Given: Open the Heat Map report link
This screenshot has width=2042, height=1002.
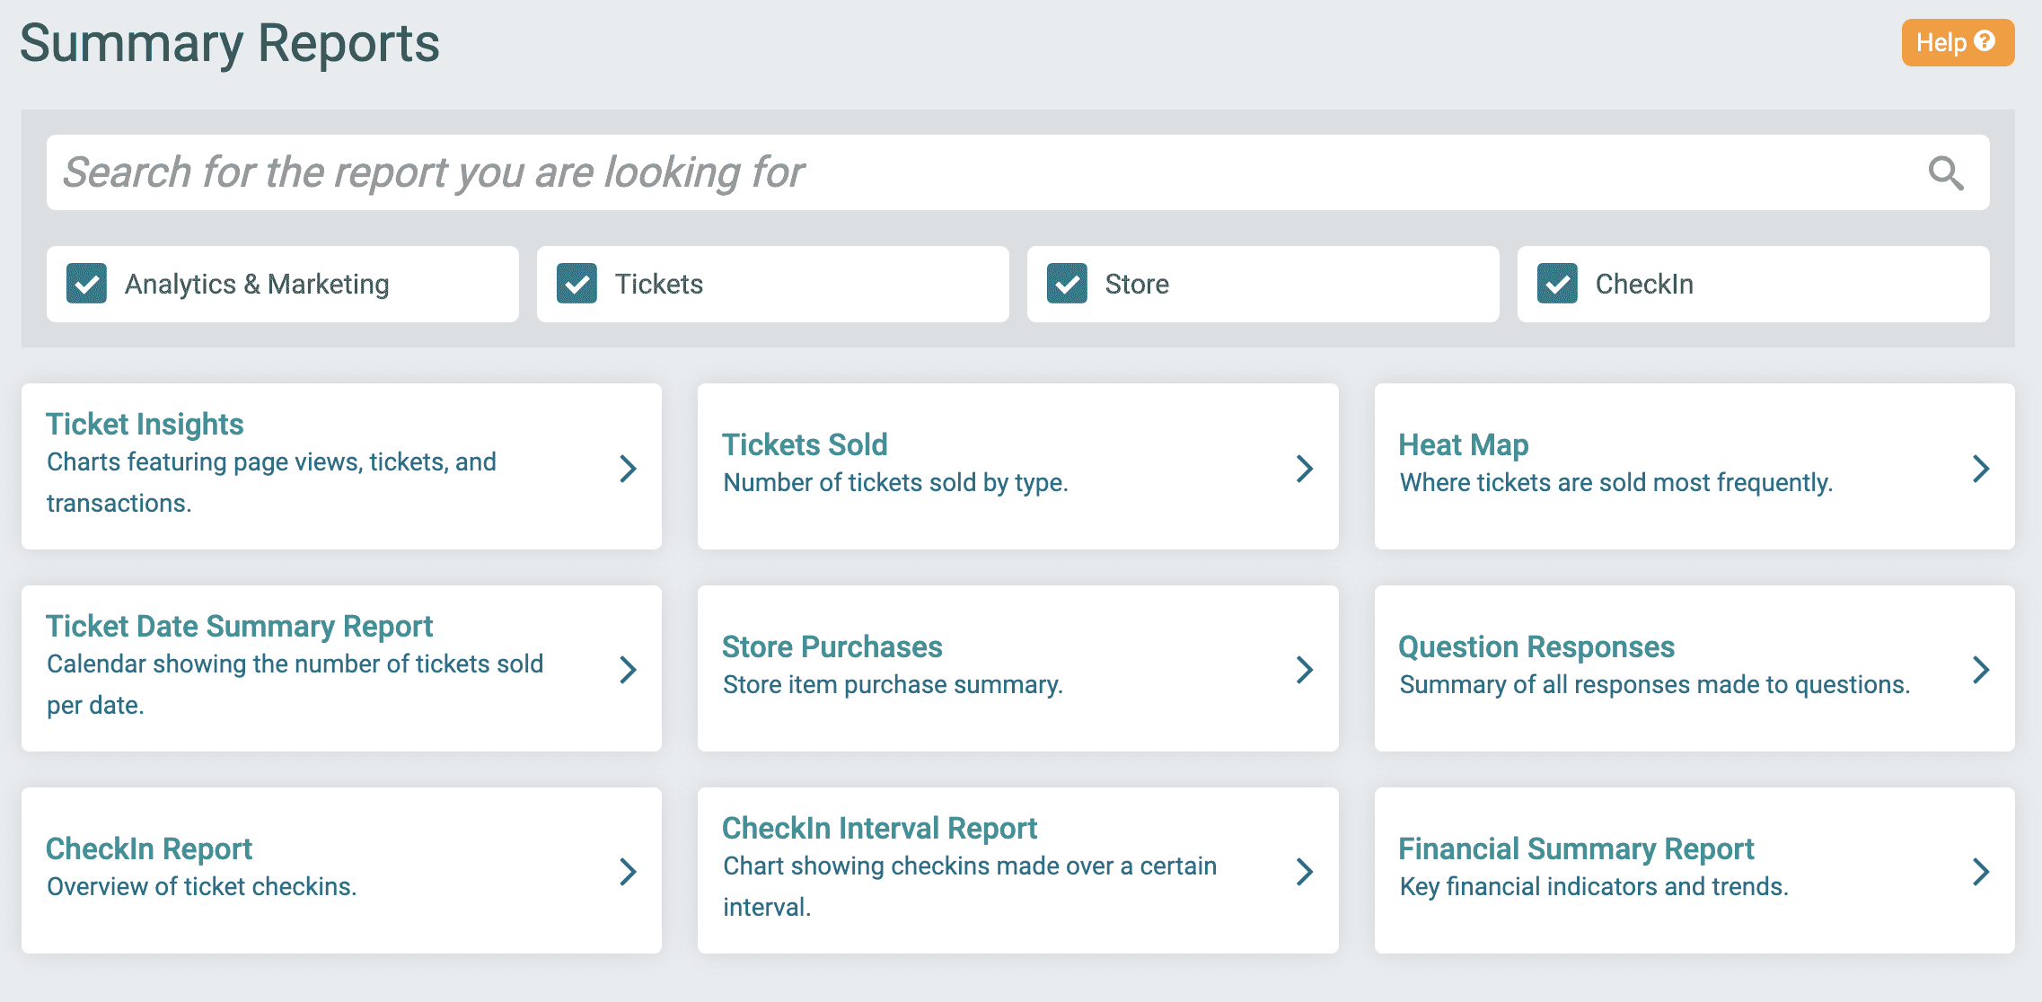Looking at the screenshot, I should (x=1463, y=444).
